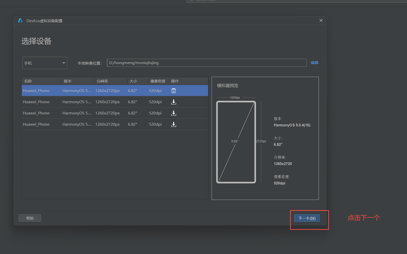Click the 1260x2720 resolution value in preview
The width and height of the screenshot is (407, 254).
(x=283, y=164)
